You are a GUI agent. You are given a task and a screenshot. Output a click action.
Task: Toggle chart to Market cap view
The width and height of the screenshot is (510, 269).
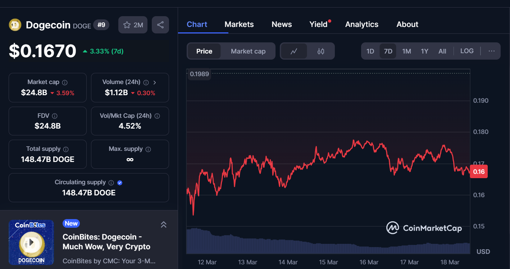click(x=248, y=51)
